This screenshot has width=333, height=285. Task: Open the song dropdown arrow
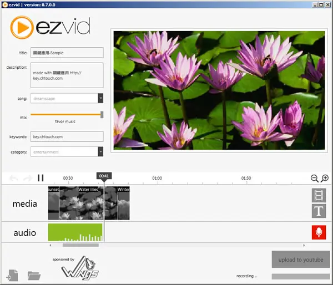(100, 98)
